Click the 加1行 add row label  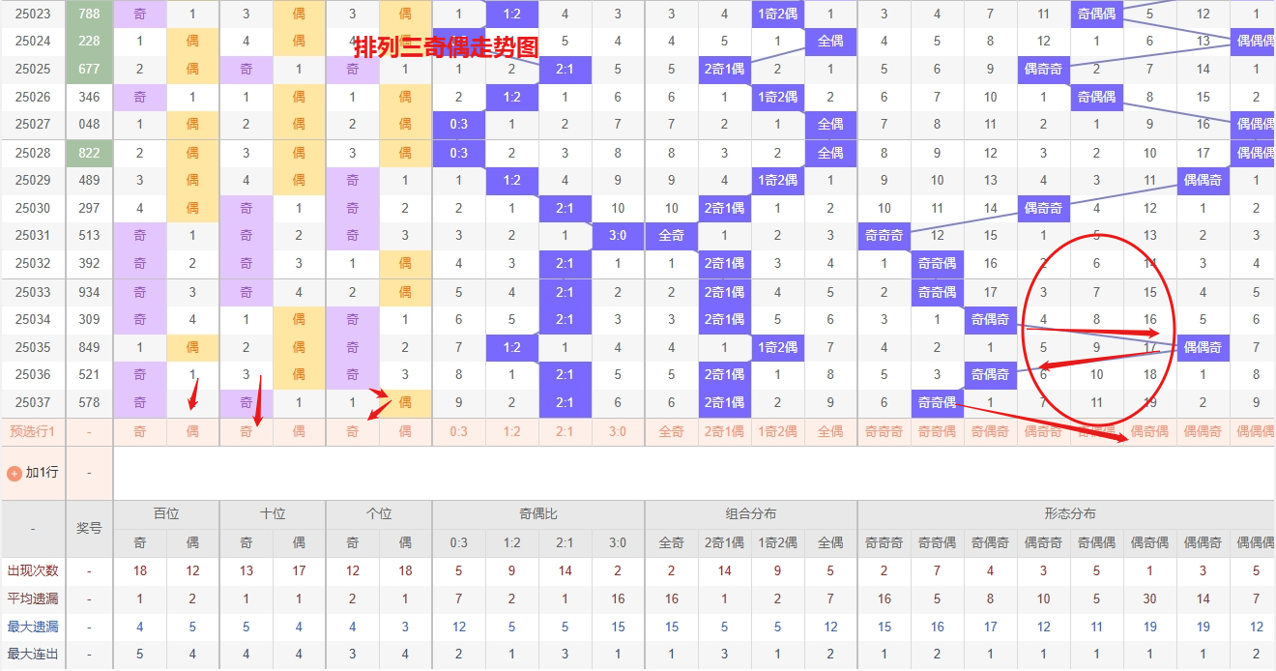click(x=42, y=473)
